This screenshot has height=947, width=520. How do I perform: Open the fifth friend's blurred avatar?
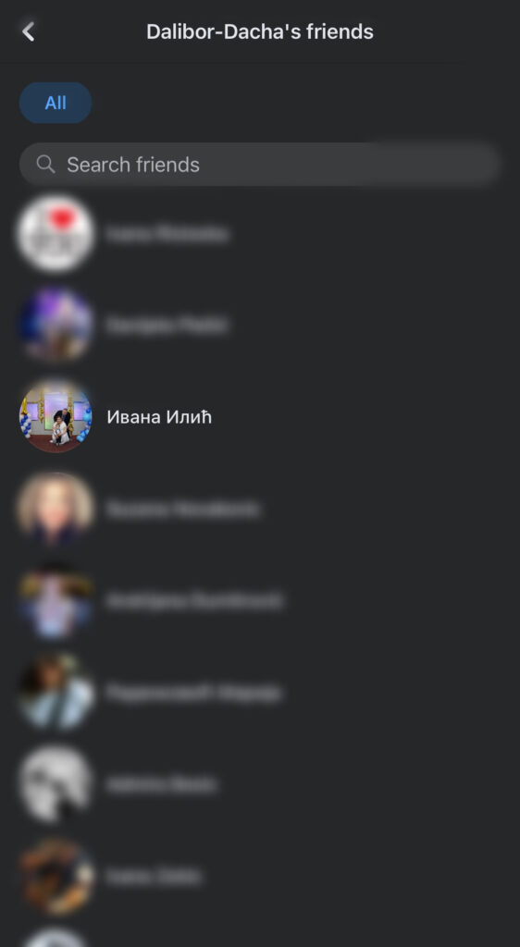point(56,600)
